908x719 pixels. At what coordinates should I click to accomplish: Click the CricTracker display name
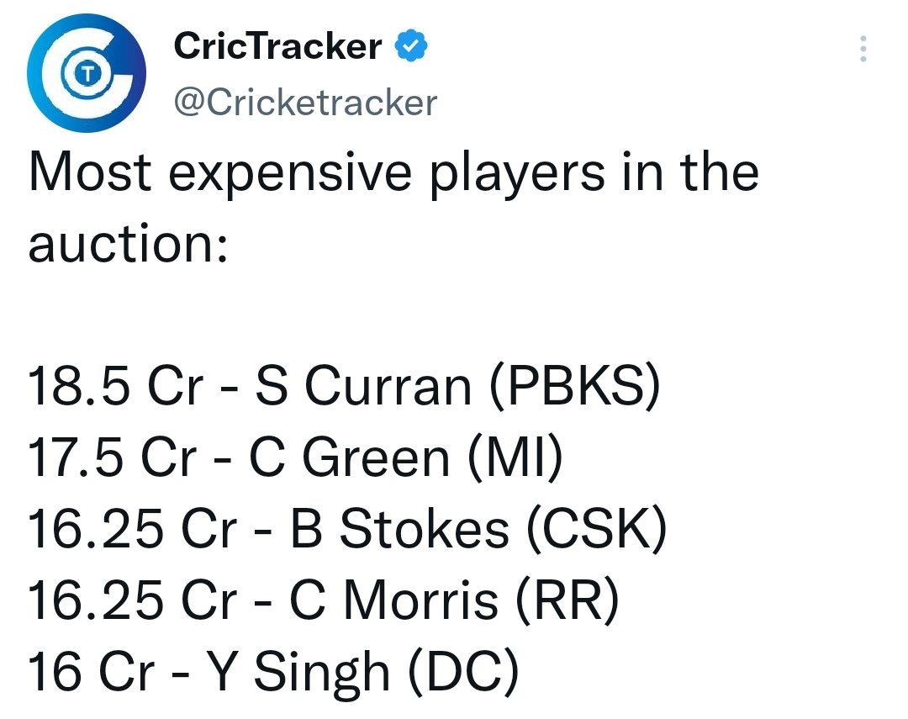277,46
